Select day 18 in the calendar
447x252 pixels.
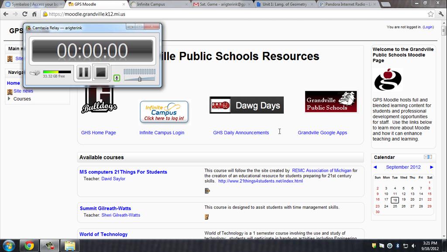point(395,200)
